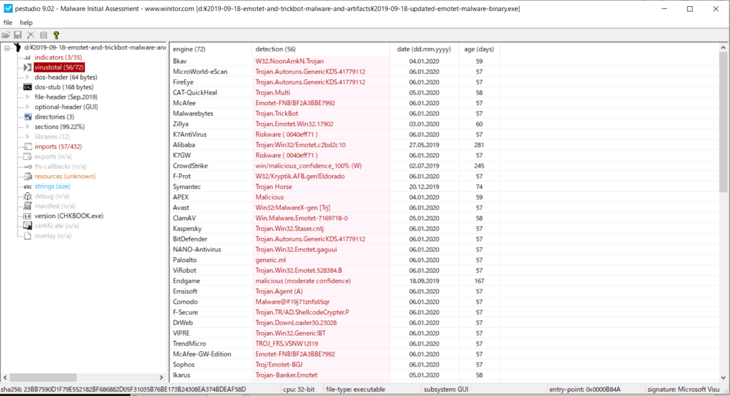Click the console icon beside dos-stub

pyautogui.click(x=27, y=87)
